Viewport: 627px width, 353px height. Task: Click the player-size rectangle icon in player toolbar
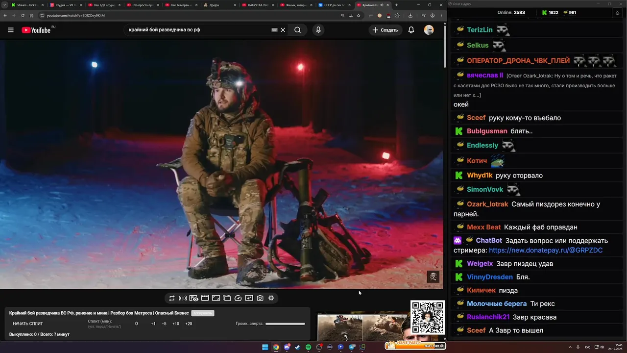click(216, 298)
